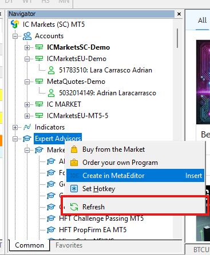Click the Accounts people icon

coord(27,36)
